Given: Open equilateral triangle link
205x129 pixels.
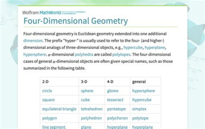Looking at the screenshot, I should tap(59, 109).
